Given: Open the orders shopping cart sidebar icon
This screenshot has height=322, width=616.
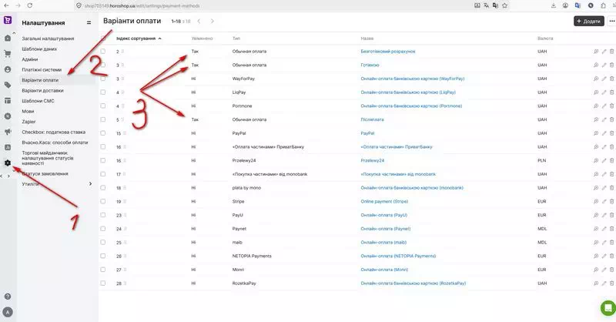Looking at the screenshot, I should tap(8, 53).
